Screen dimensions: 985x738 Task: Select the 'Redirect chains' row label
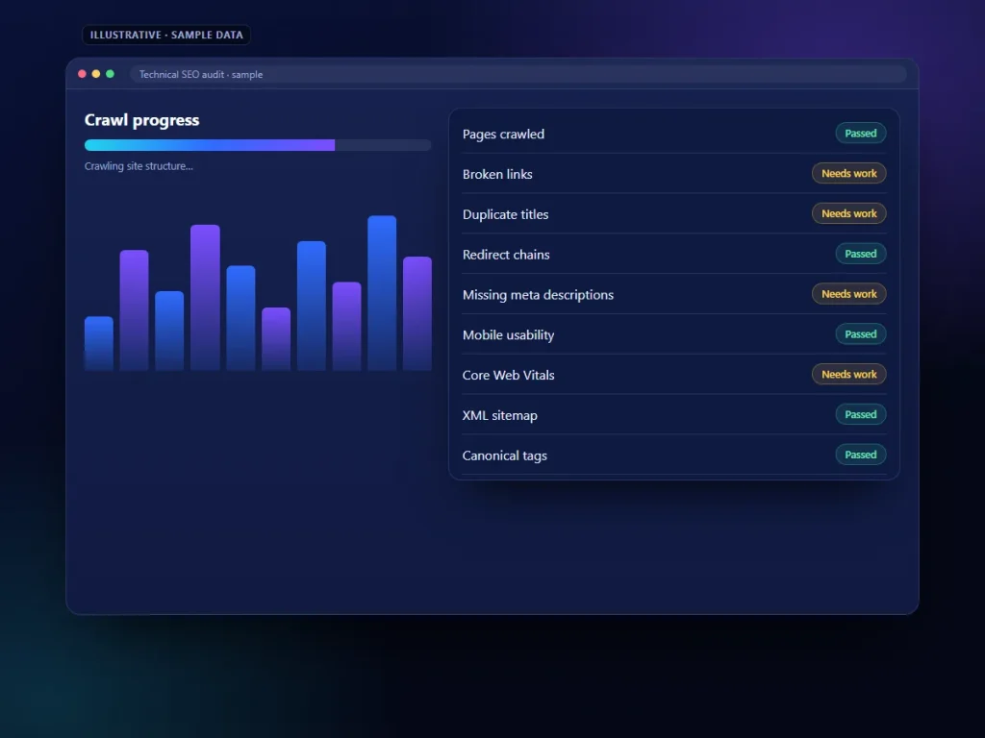click(x=506, y=255)
